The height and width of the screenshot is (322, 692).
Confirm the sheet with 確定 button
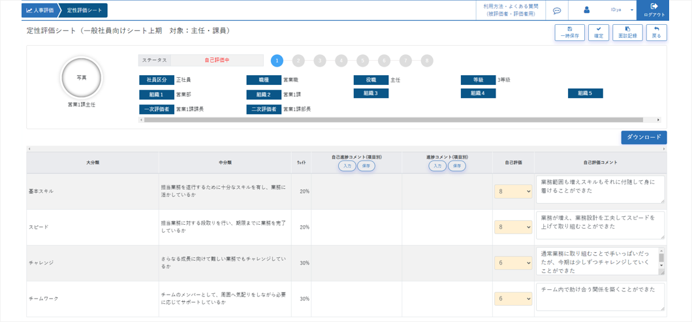click(598, 33)
